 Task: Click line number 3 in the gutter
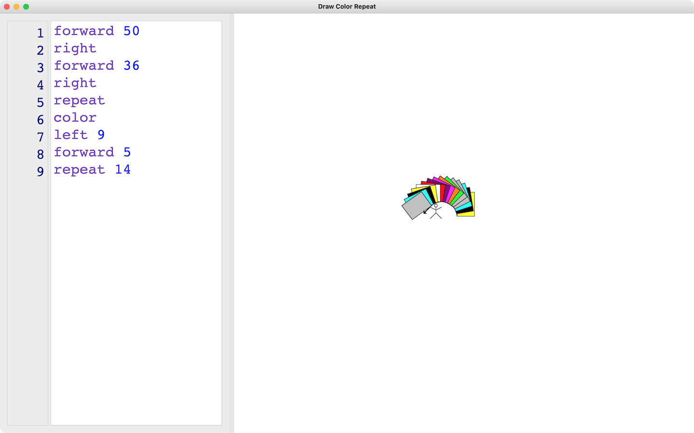coord(40,68)
